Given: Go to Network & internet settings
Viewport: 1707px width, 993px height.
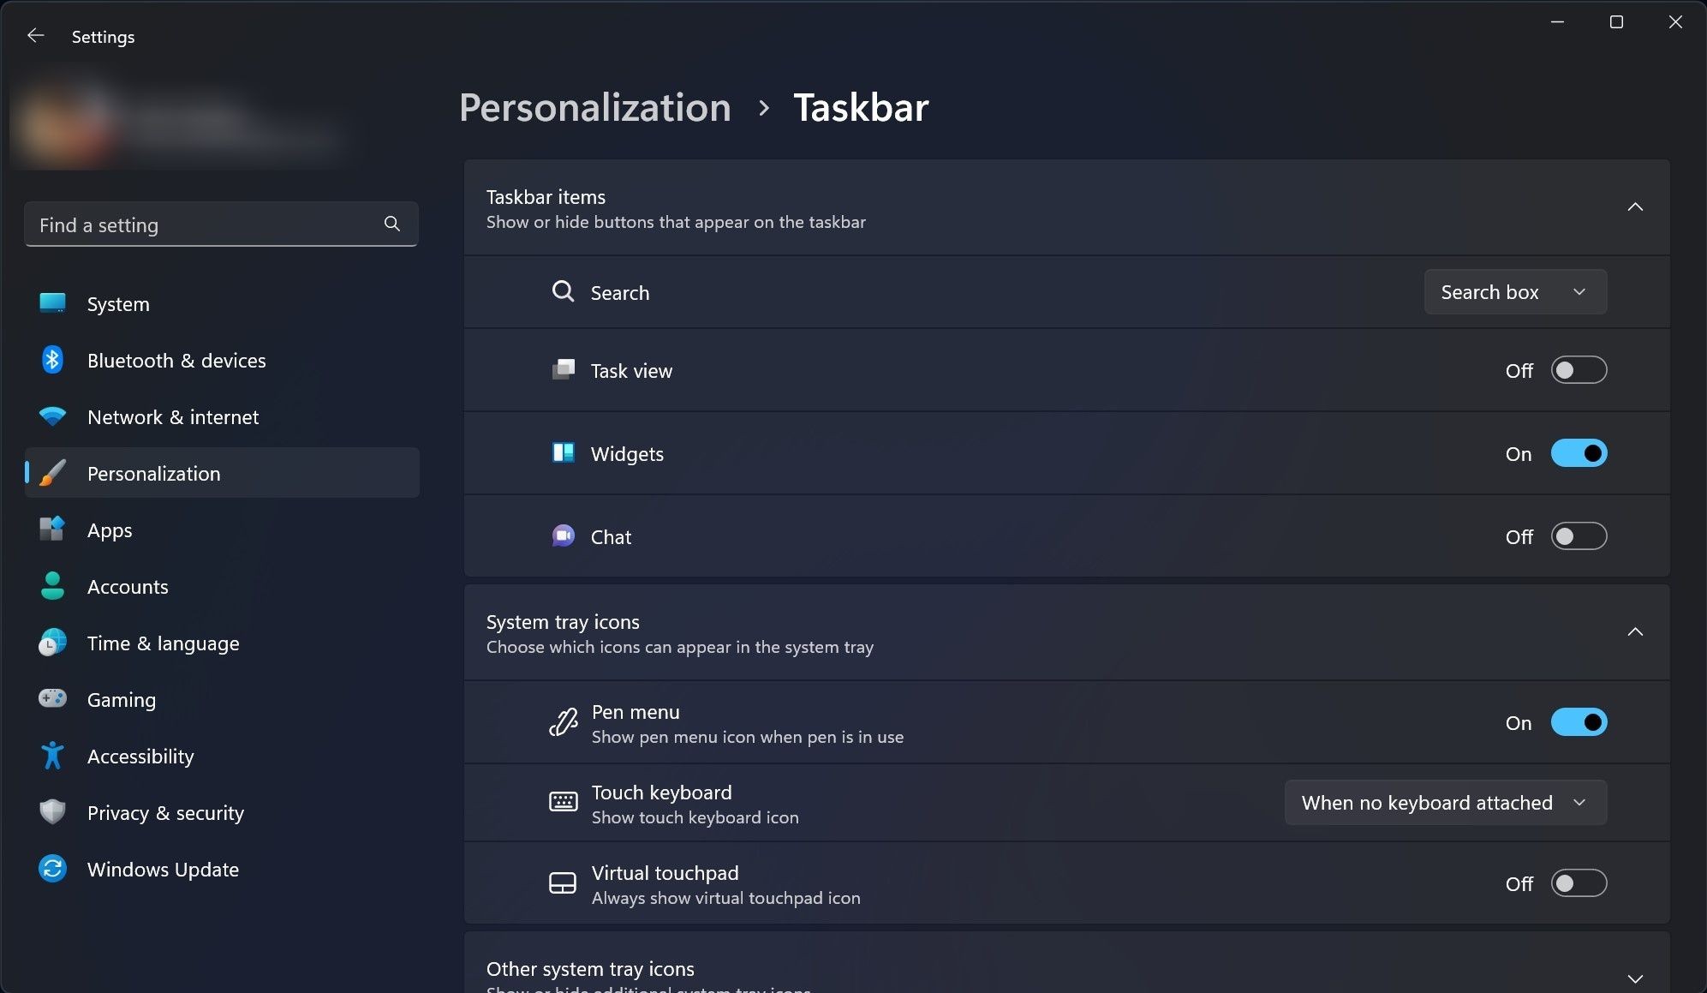Looking at the screenshot, I should [x=222, y=416].
